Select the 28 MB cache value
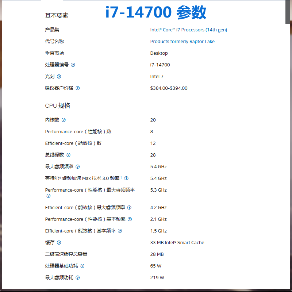This screenshot has width=292, height=292. [157, 254]
